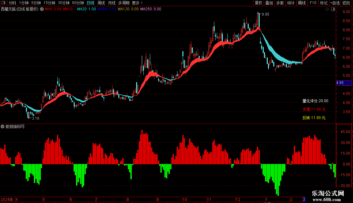Click the 4.95 price marker on axis
The image size is (353, 203).
pos(344,83)
